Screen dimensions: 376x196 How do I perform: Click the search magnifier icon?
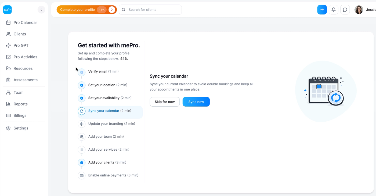[x=124, y=10]
